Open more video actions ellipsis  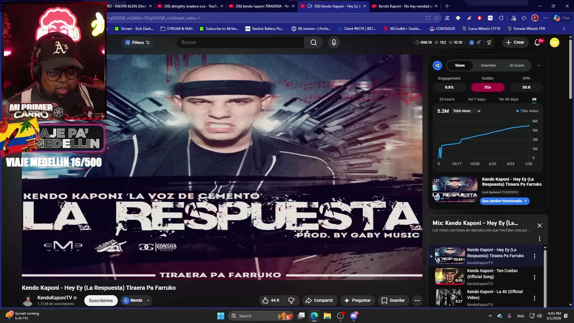(417, 301)
